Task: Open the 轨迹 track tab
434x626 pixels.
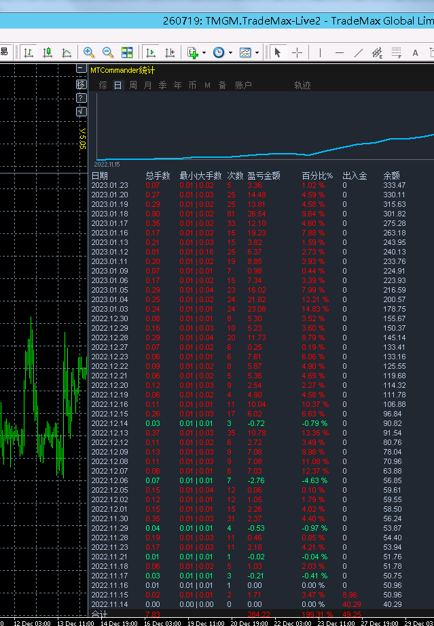Action: pyautogui.click(x=302, y=85)
